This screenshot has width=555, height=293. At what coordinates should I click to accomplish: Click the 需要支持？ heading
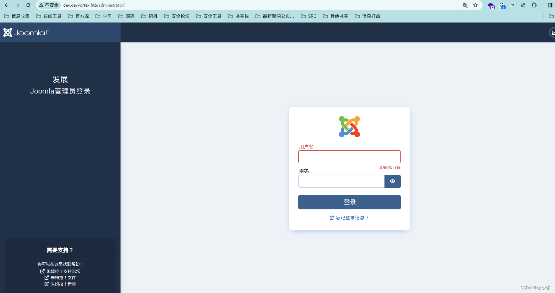coord(60,250)
